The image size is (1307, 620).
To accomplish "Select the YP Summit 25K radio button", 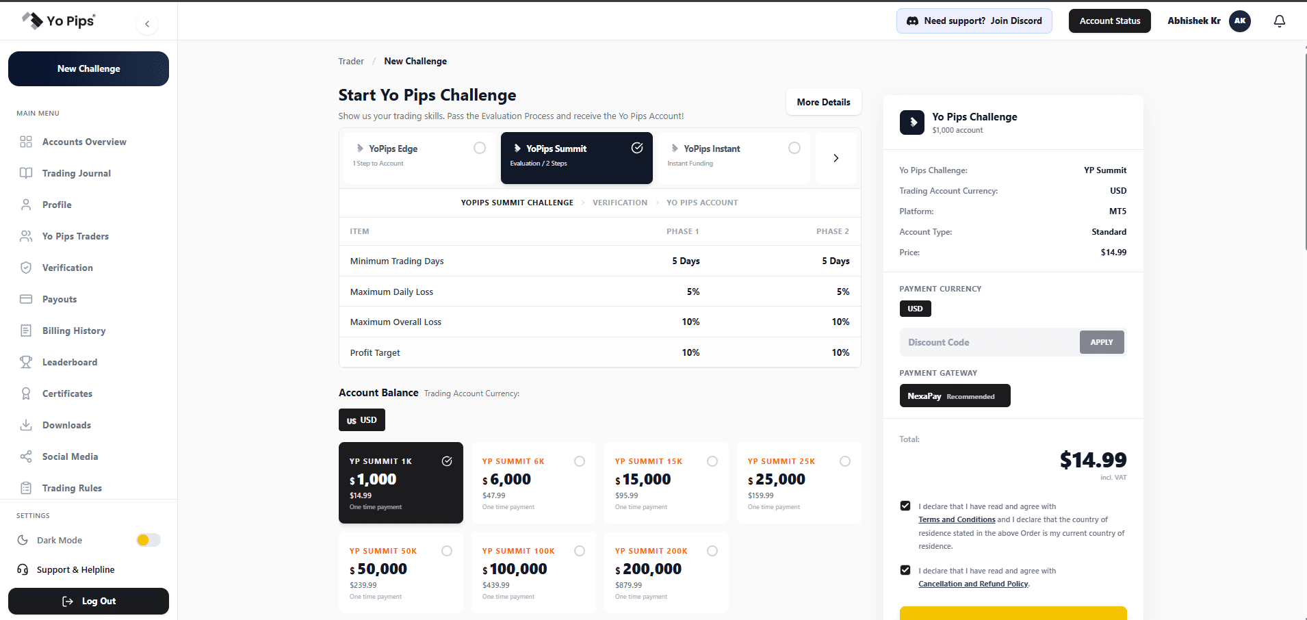I will click(x=845, y=461).
